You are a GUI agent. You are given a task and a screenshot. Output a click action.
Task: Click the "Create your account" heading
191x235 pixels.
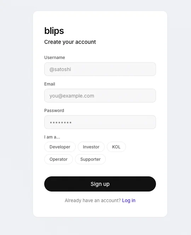pos(70,42)
